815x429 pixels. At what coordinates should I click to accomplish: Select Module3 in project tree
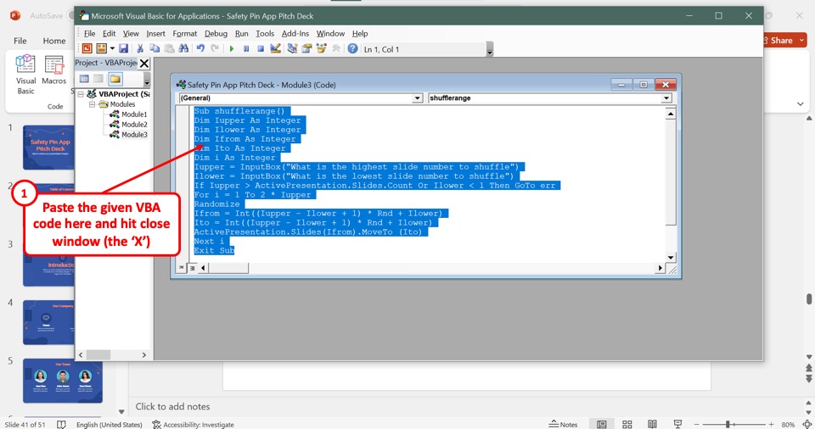point(134,135)
